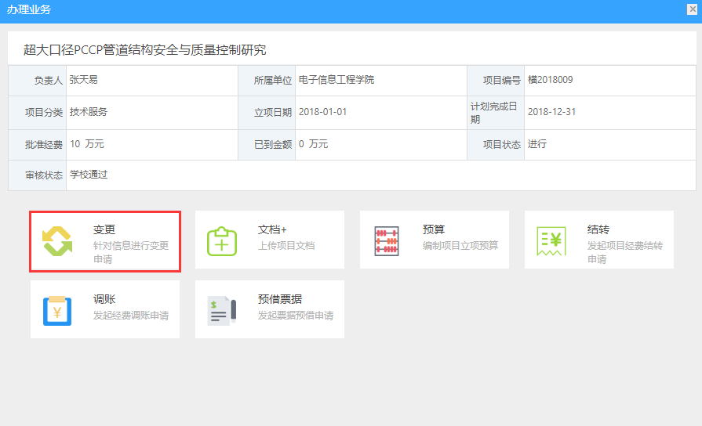This screenshot has width=702, height=426.
Task: Click the abacus 预算 icon
Action: [386, 241]
